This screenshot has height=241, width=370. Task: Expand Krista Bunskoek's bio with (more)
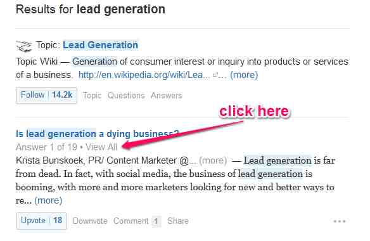click(213, 160)
